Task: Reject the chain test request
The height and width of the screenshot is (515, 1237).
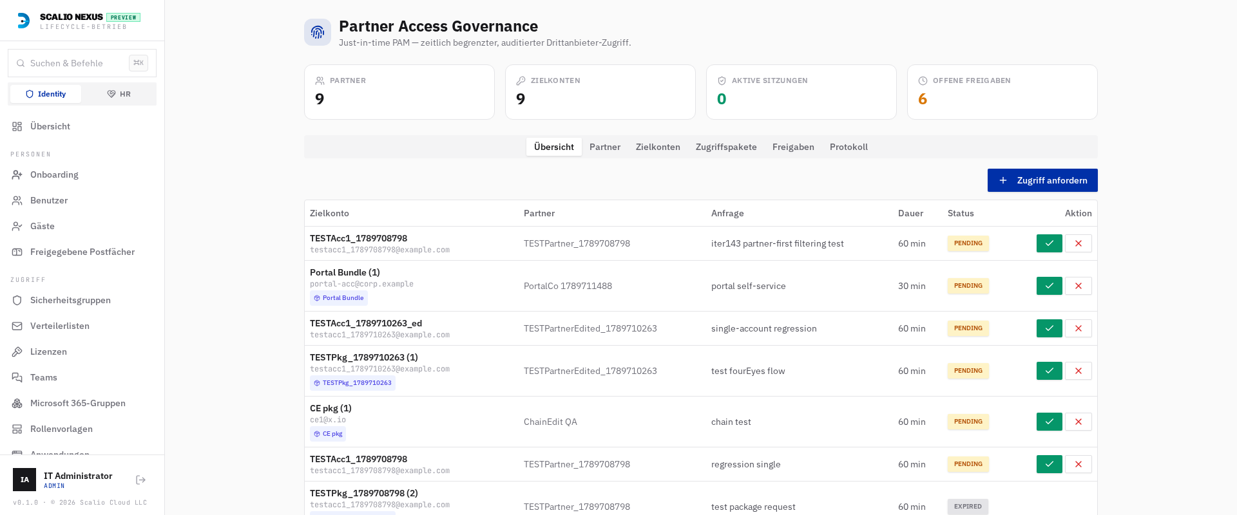Action: (1078, 422)
